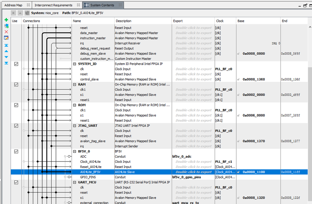Select the debug_mem_slave interface name
Viewport: 312px width, 204px height.
pos(93,53)
